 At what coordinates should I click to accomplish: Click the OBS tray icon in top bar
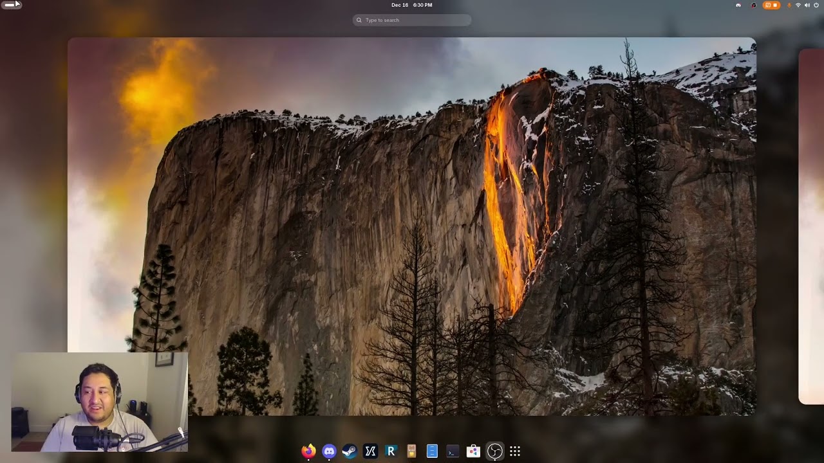(x=754, y=5)
